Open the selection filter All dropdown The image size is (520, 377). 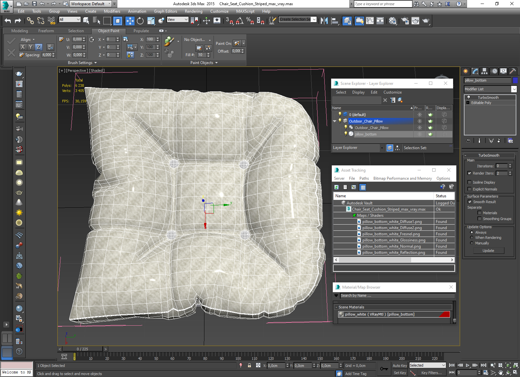(70, 19)
